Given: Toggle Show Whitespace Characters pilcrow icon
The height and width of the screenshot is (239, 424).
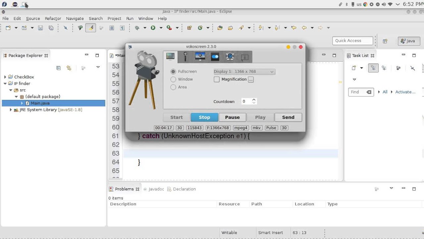Looking at the screenshot, I should point(122,28).
